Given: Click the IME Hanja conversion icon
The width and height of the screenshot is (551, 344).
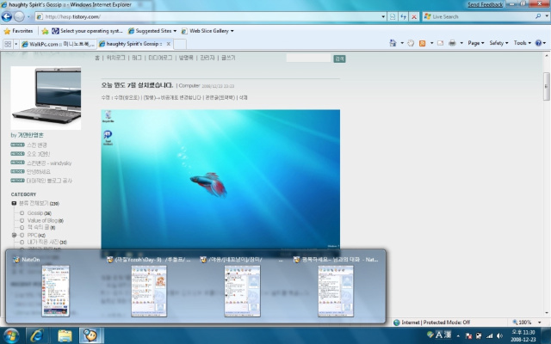Looking at the screenshot, I should tap(448, 335).
